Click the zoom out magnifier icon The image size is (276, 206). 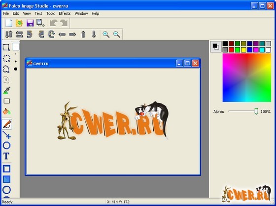point(116,34)
